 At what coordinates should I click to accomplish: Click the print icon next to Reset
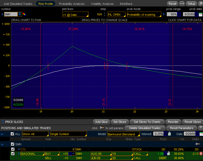click(x=182, y=4)
